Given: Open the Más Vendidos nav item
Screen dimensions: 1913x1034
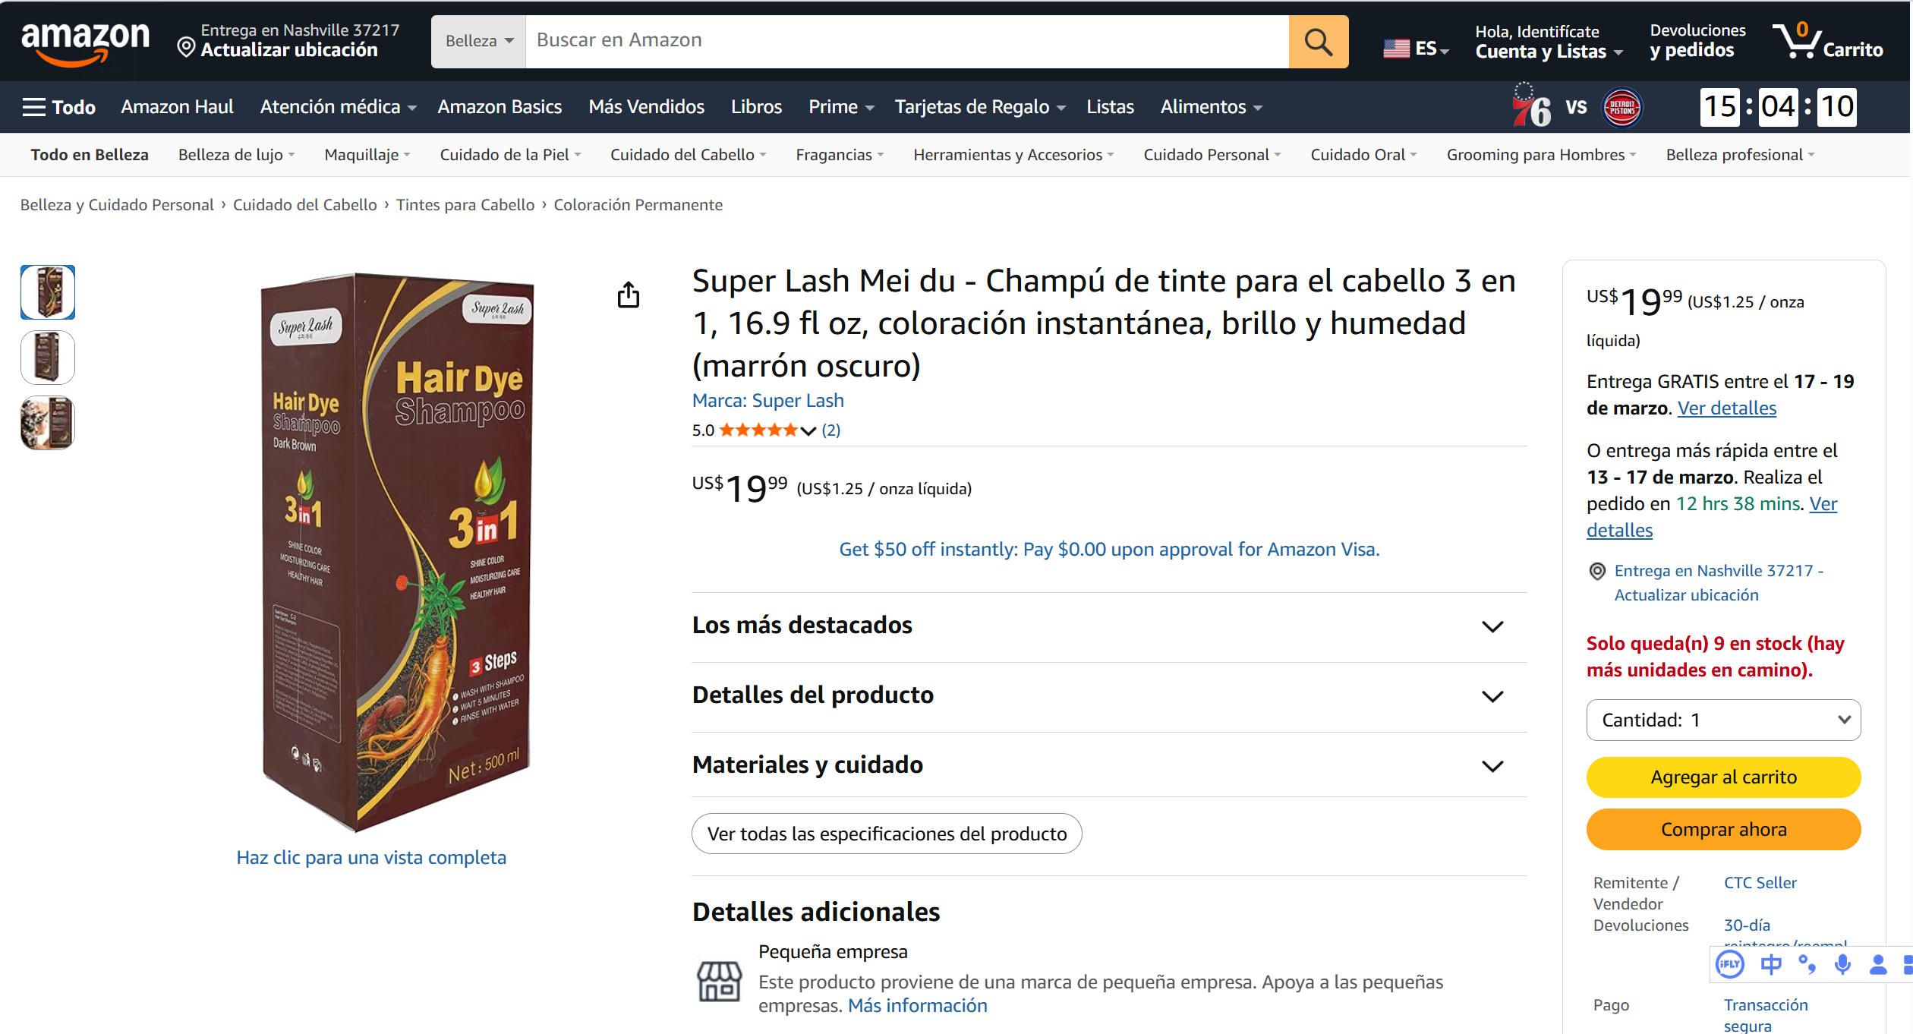Looking at the screenshot, I should point(646,107).
